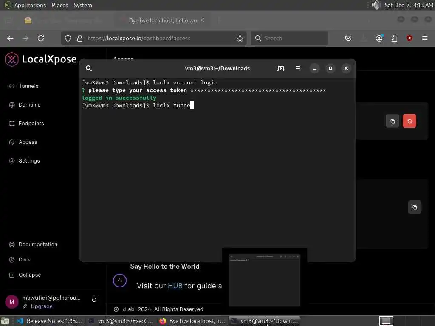Switch to Release Notes taskbar window
Screen dimensions: 435x326
pos(50,321)
